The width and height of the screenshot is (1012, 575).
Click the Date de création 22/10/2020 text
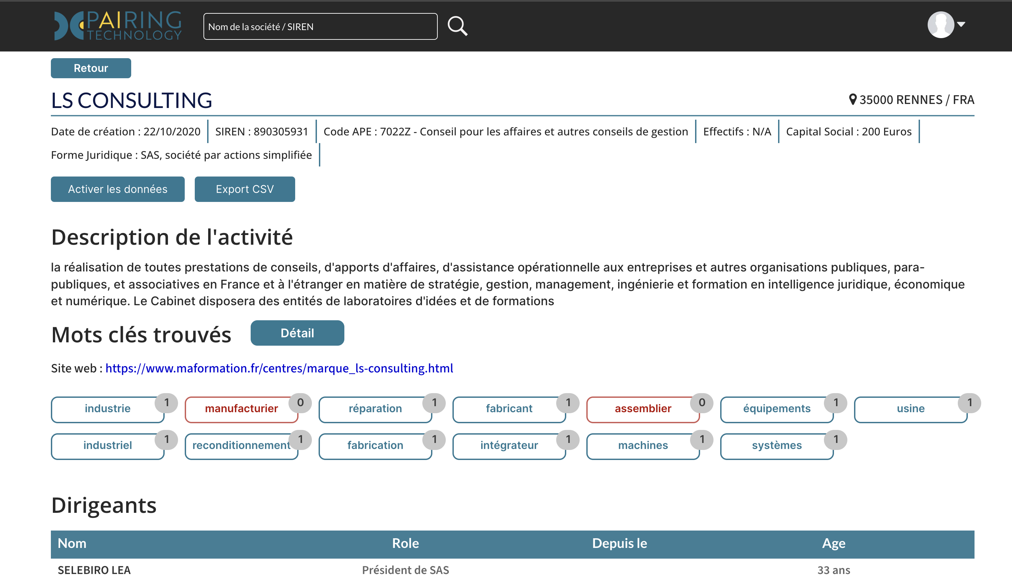click(126, 131)
